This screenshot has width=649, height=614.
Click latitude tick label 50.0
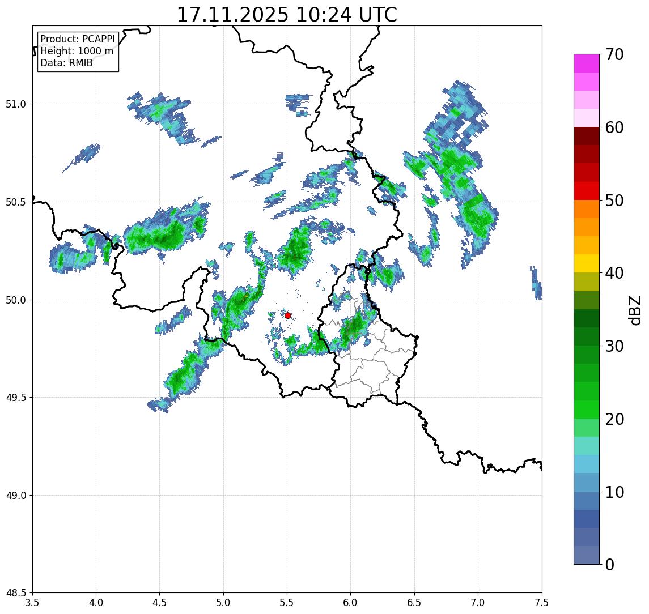[15, 300]
